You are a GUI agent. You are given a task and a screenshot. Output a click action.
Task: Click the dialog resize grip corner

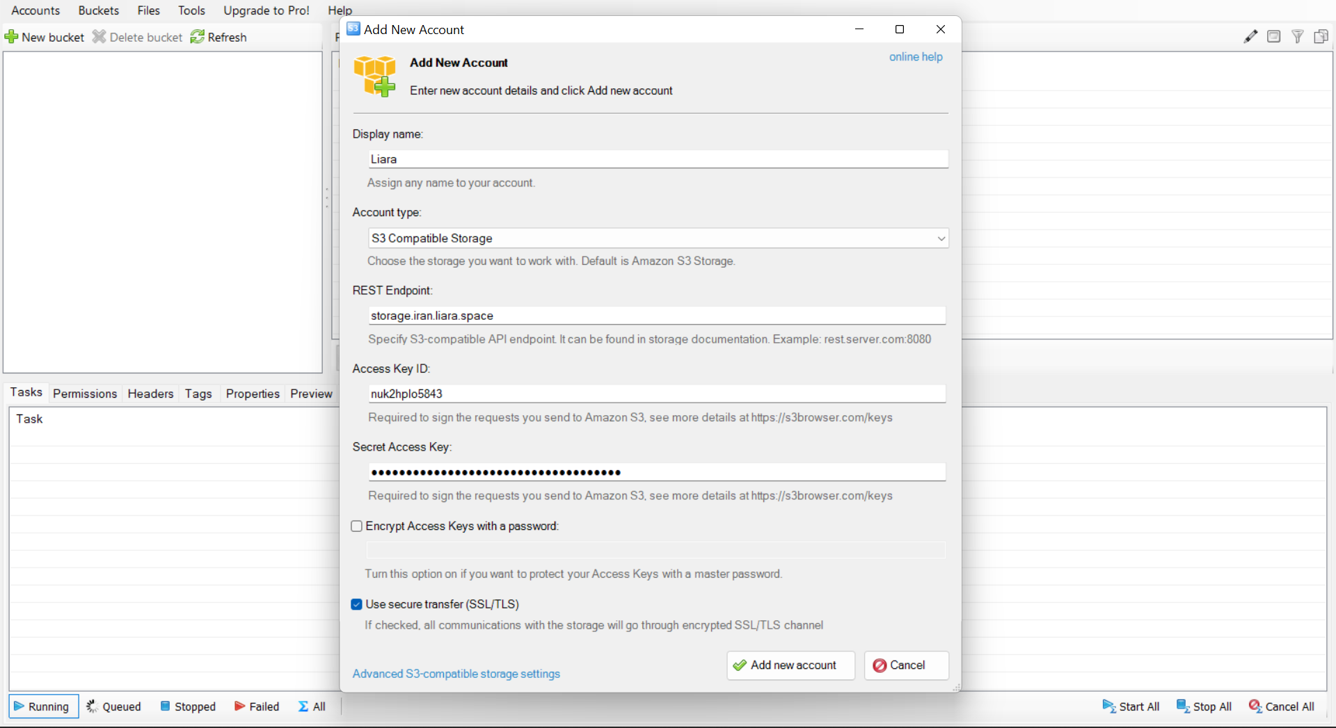(x=957, y=687)
